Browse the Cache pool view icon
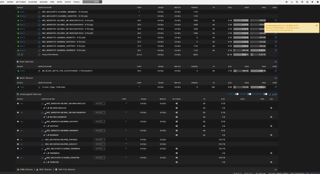Screen dimensions: 320x174 coord(276,71)
